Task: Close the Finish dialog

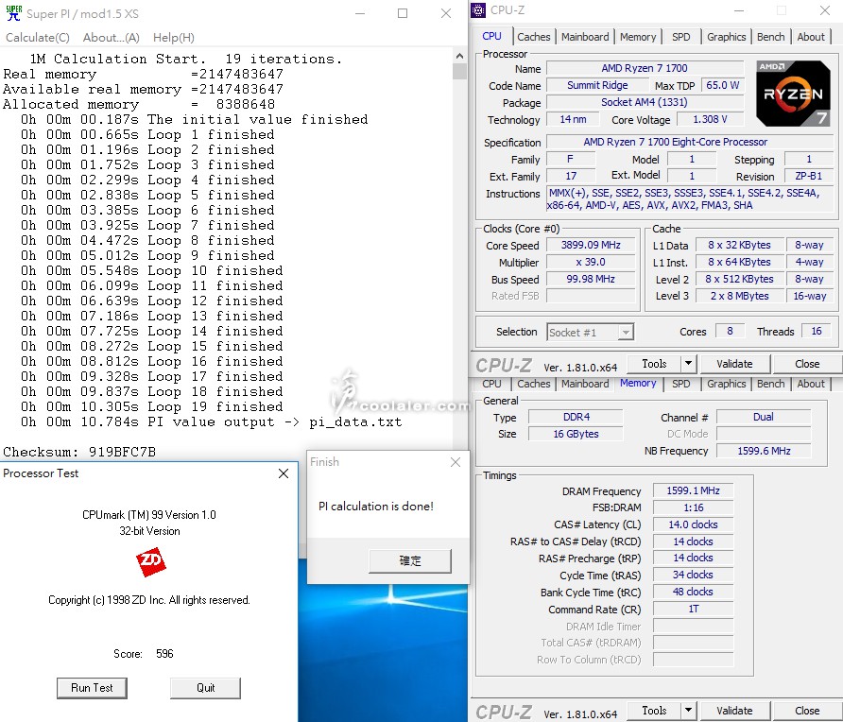Action: tap(456, 462)
